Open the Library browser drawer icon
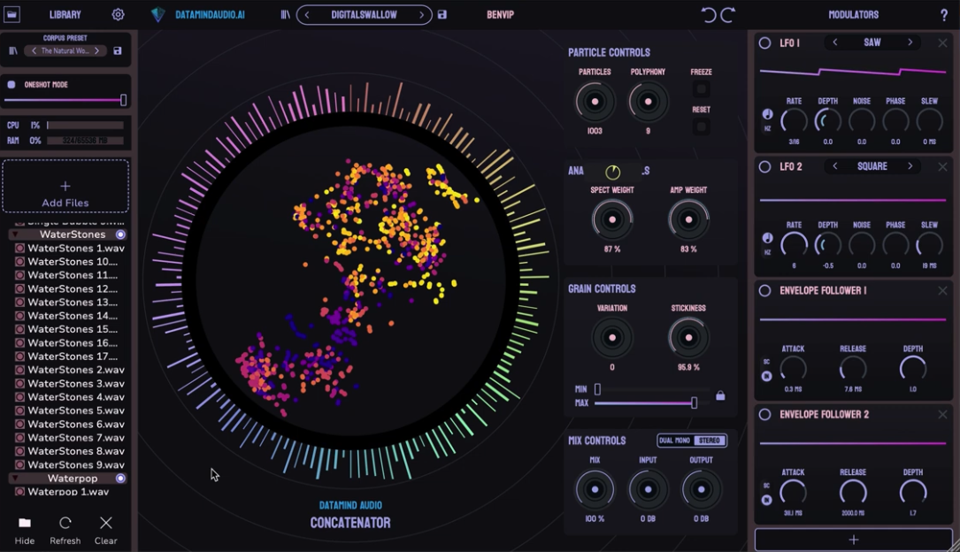The width and height of the screenshot is (960, 552). click(x=12, y=14)
